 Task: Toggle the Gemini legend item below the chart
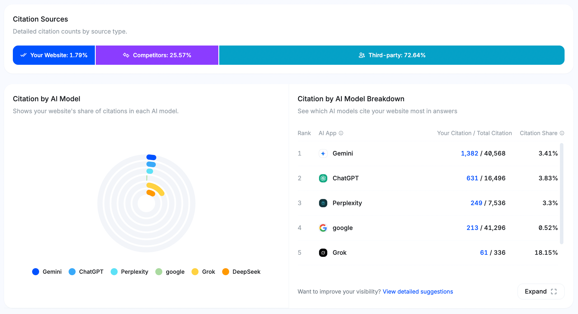[47, 272]
